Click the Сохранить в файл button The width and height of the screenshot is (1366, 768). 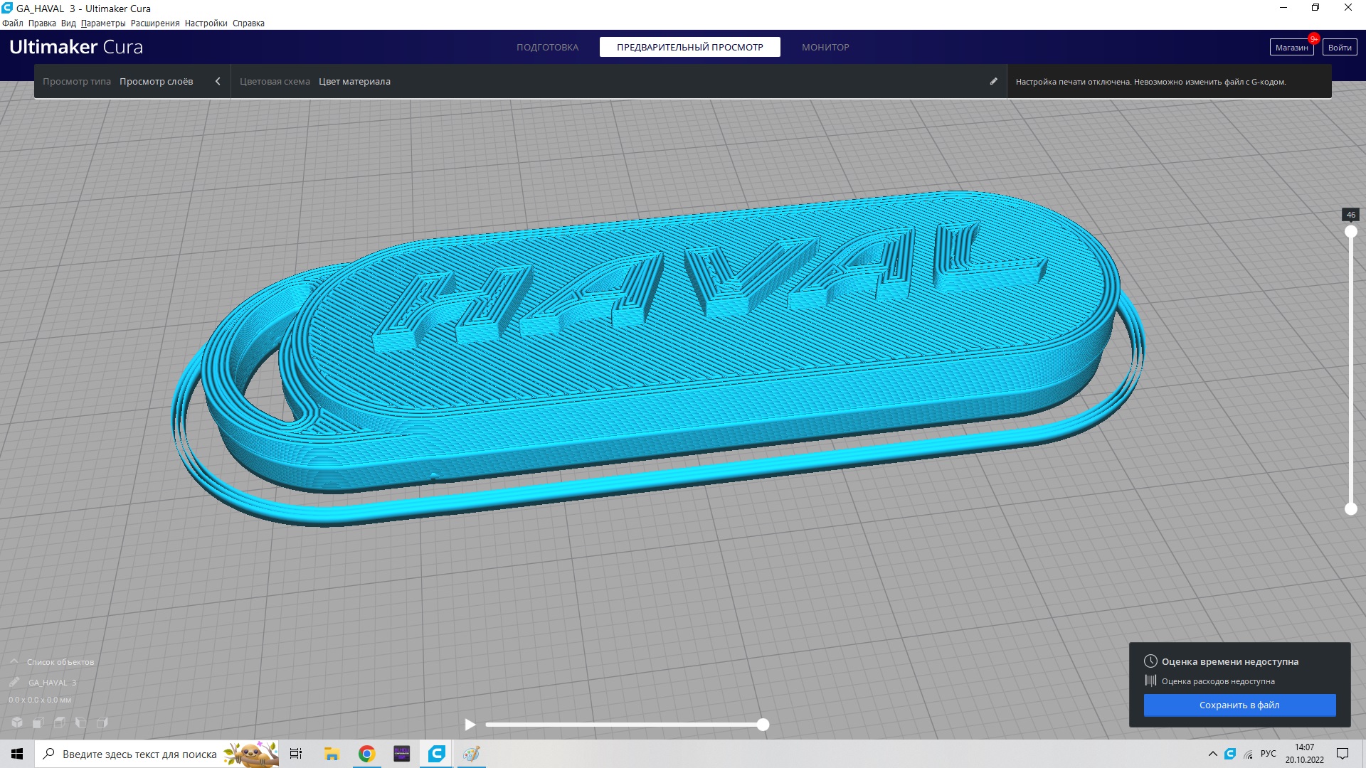[1239, 705]
